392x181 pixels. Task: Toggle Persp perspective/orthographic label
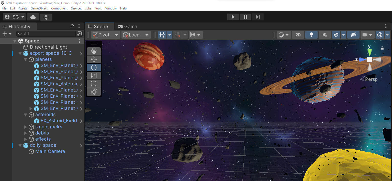(369, 79)
